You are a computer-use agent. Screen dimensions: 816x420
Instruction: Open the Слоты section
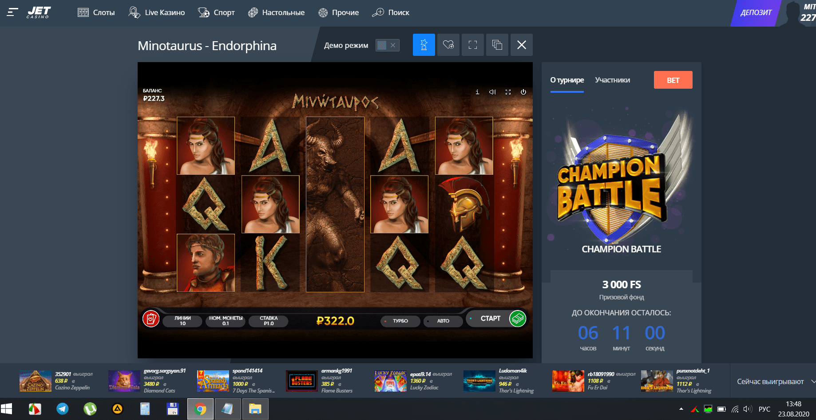96,12
